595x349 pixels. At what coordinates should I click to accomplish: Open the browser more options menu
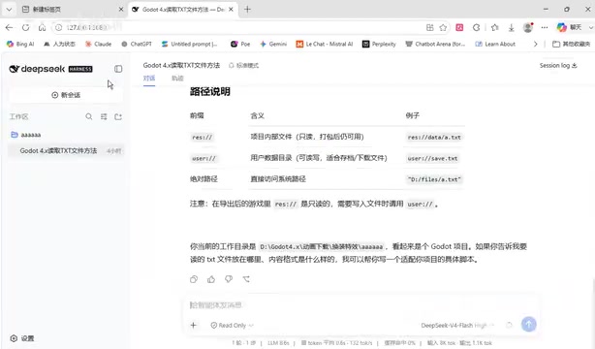(545, 27)
